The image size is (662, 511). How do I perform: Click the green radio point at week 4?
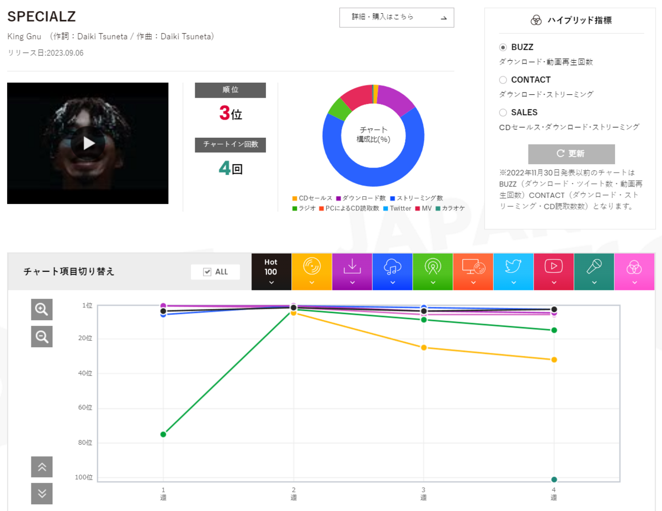(554, 330)
